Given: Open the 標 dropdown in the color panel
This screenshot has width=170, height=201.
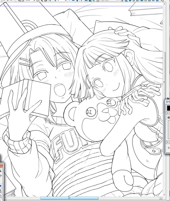Looking at the screenshot, I should tap(168, 118).
